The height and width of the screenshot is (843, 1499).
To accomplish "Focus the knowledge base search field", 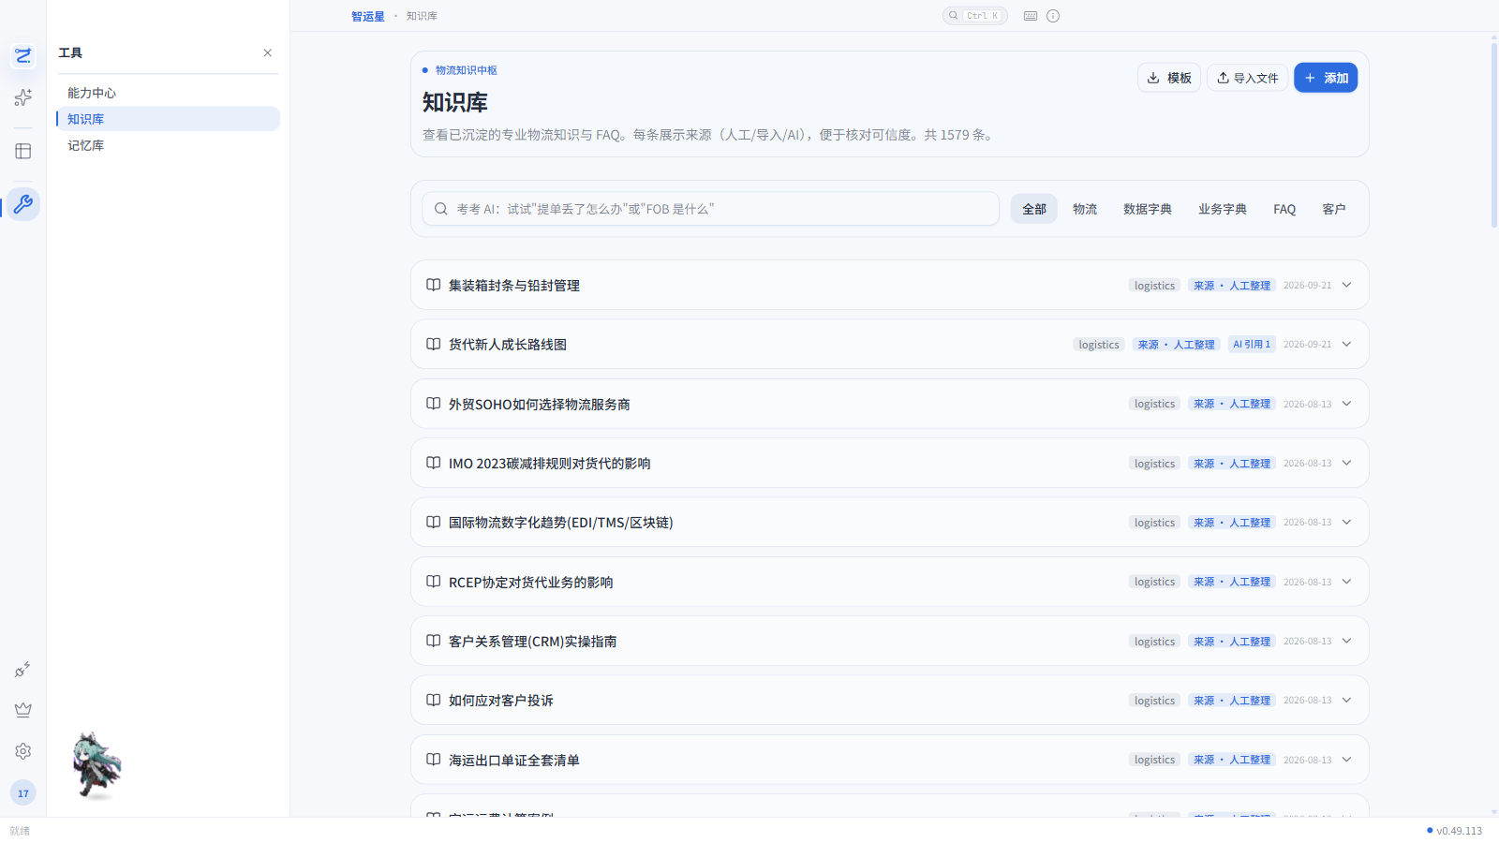I will (x=711, y=209).
